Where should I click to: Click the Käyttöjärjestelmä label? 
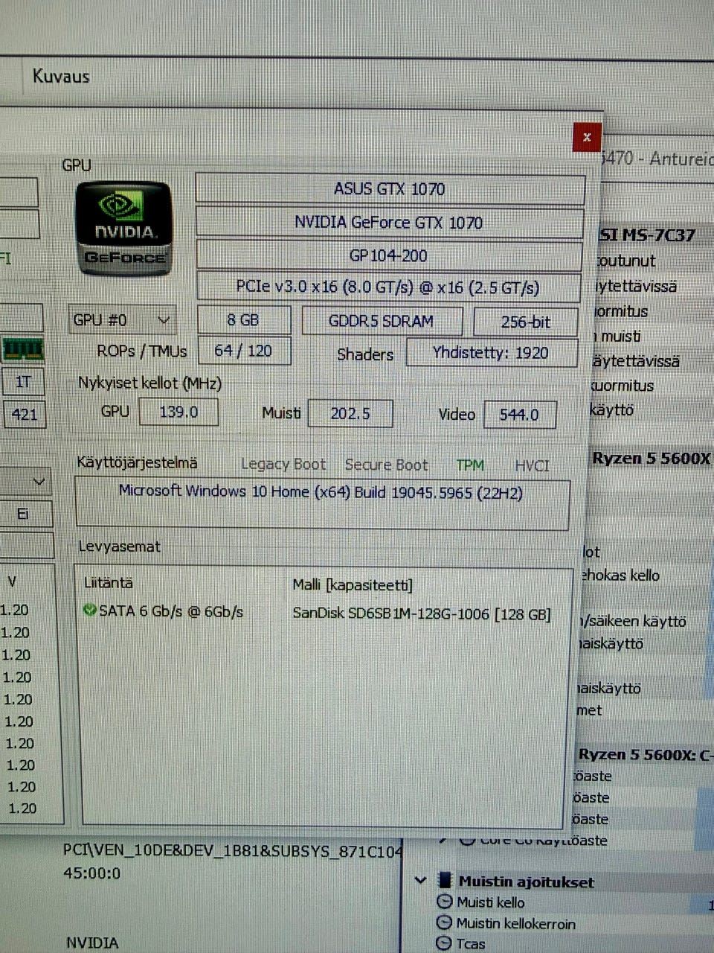tap(137, 462)
